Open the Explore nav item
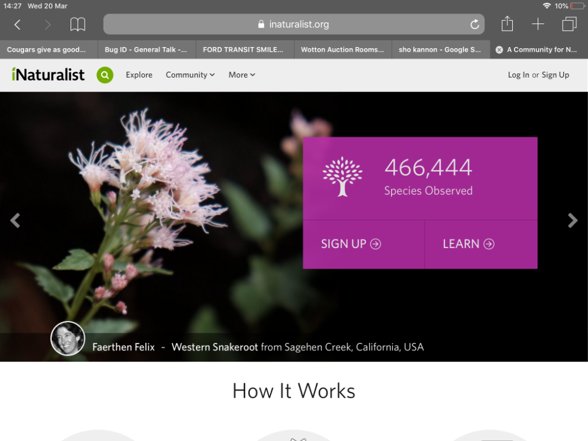Screen dimensions: 588x441 point(139,75)
